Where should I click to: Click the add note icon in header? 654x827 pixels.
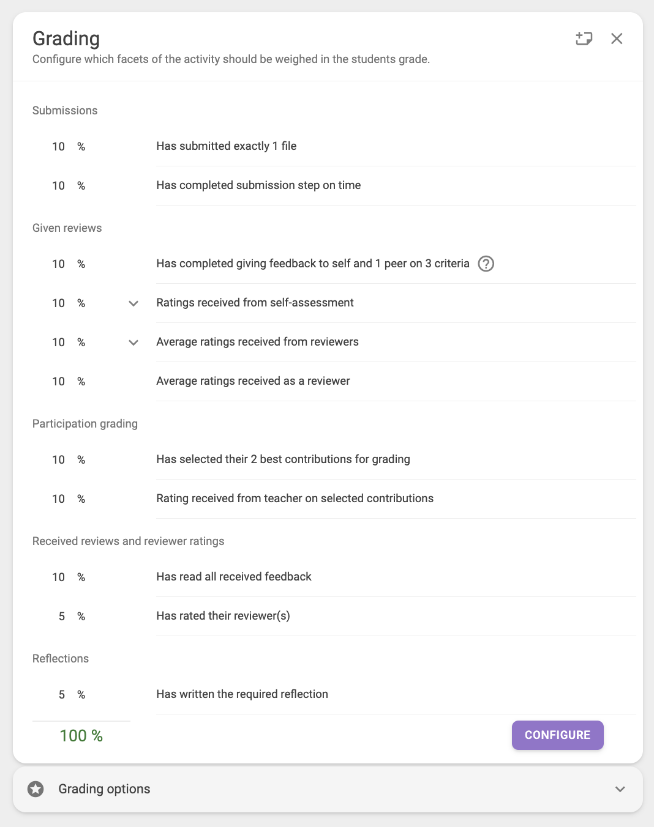[x=584, y=39]
